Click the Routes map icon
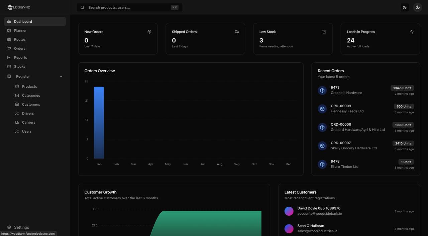Image resolution: width=428 pixels, height=236 pixels. click(9, 39)
